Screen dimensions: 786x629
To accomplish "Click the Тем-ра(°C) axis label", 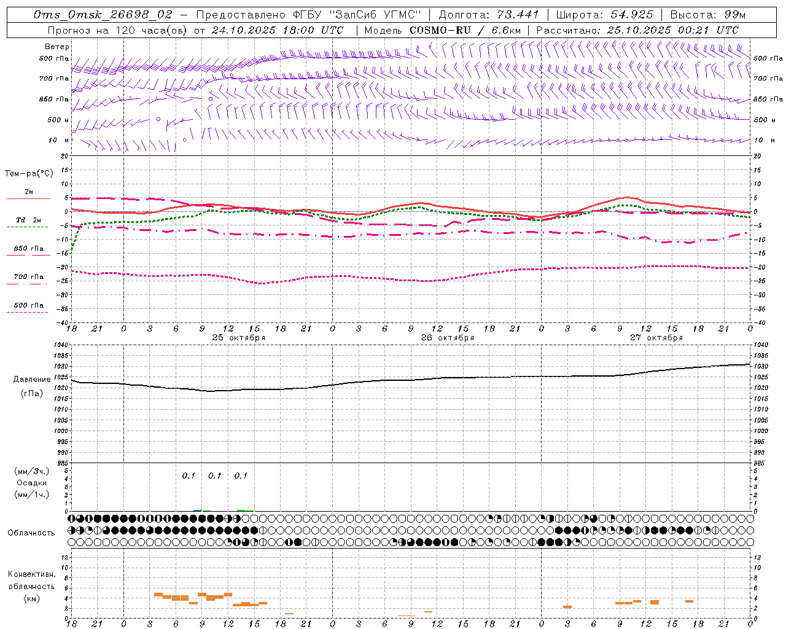I will click(29, 174).
